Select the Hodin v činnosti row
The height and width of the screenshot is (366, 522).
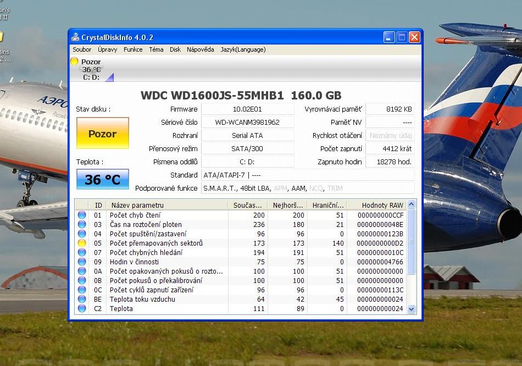[x=241, y=262]
